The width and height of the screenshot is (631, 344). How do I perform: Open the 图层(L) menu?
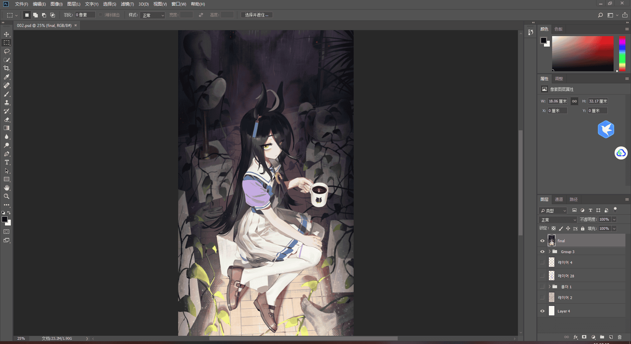[x=74, y=4]
